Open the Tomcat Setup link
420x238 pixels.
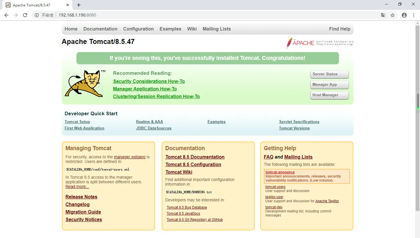pos(77,122)
